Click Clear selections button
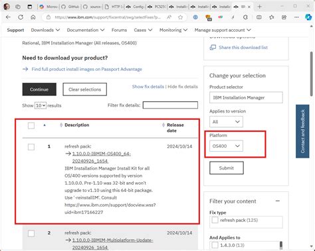This screenshot has width=315, height=251. tap(84, 89)
